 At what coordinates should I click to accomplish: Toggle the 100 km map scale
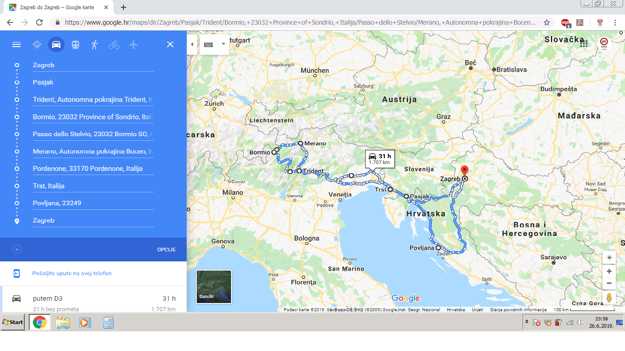(584, 309)
